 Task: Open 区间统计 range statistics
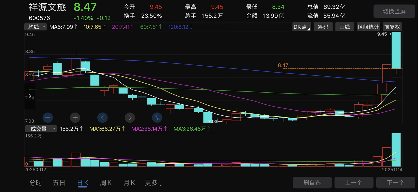pyautogui.click(x=368, y=27)
